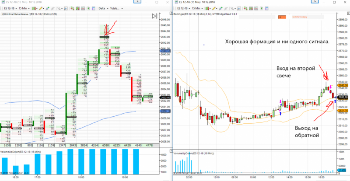Click the grayed-out link icon in left toolbar
Screen dimensions: 350x181
coord(52,8)
